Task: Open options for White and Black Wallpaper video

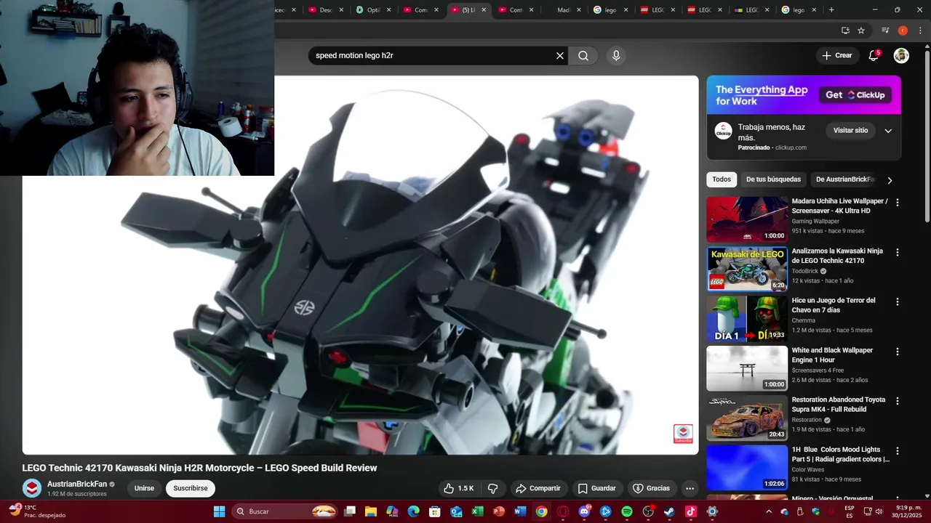Action: [897, 352]
